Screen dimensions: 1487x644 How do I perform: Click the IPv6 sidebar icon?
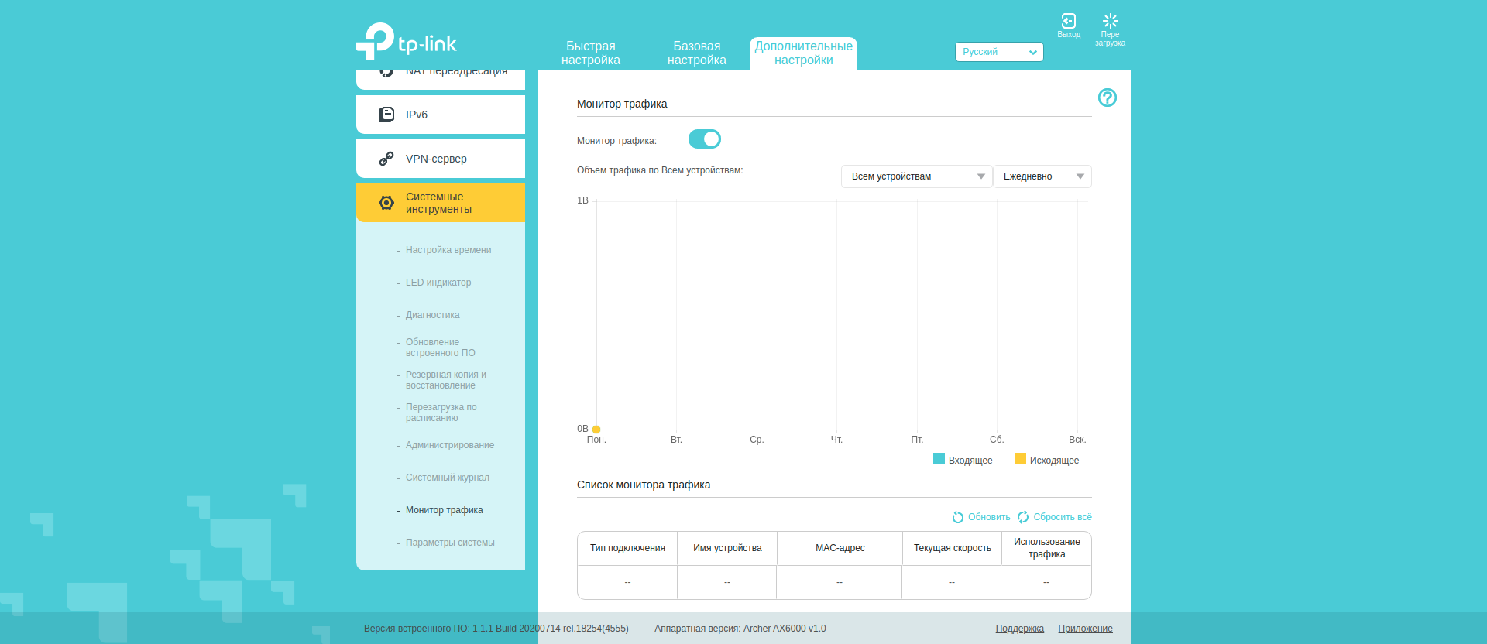click(x=386, y=115)
